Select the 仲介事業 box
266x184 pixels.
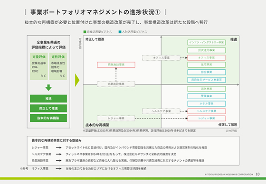click(207, 72)
